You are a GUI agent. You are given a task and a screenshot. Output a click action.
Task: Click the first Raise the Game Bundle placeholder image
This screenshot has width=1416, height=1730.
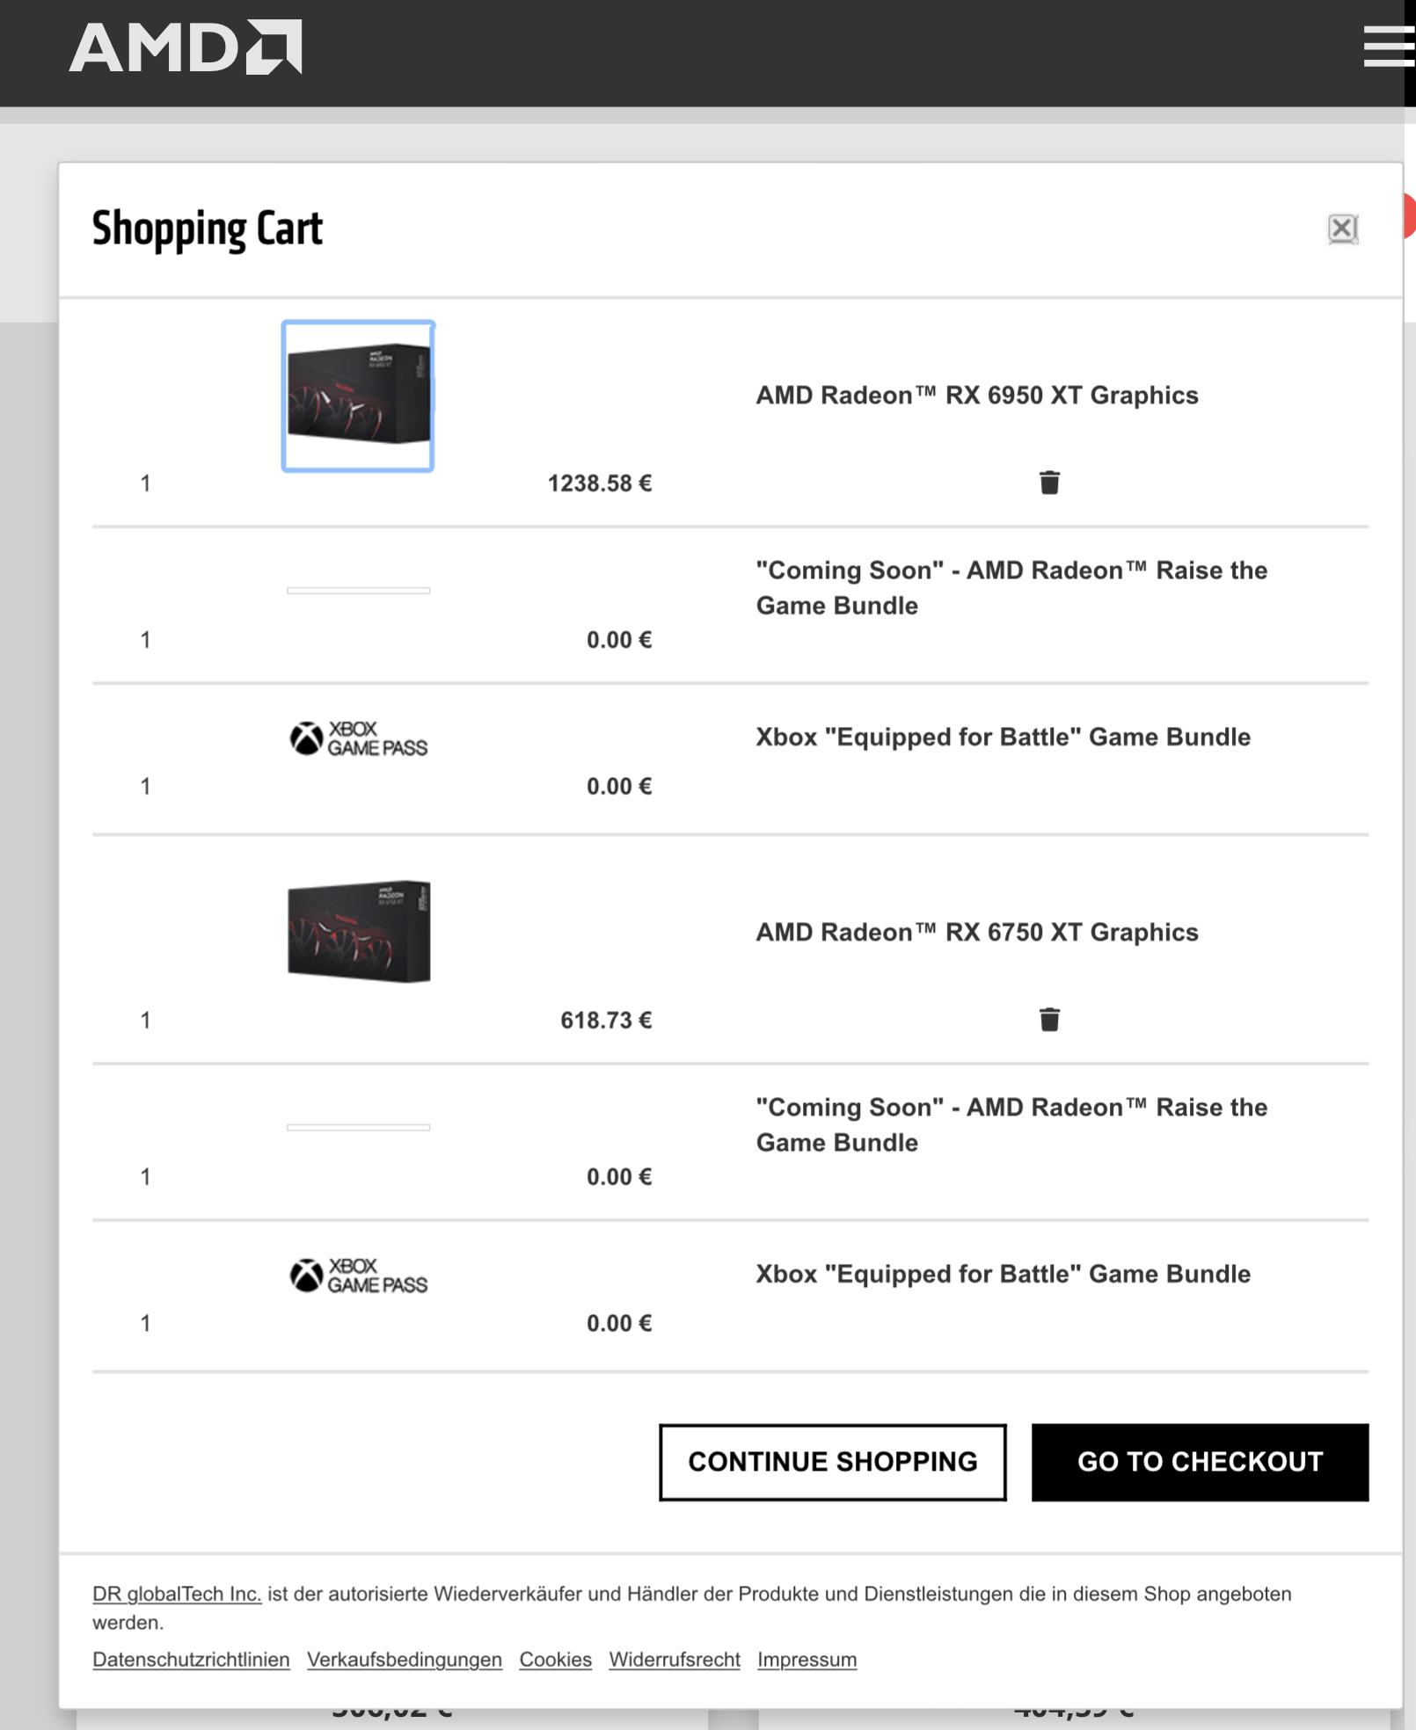click(359, 591)
